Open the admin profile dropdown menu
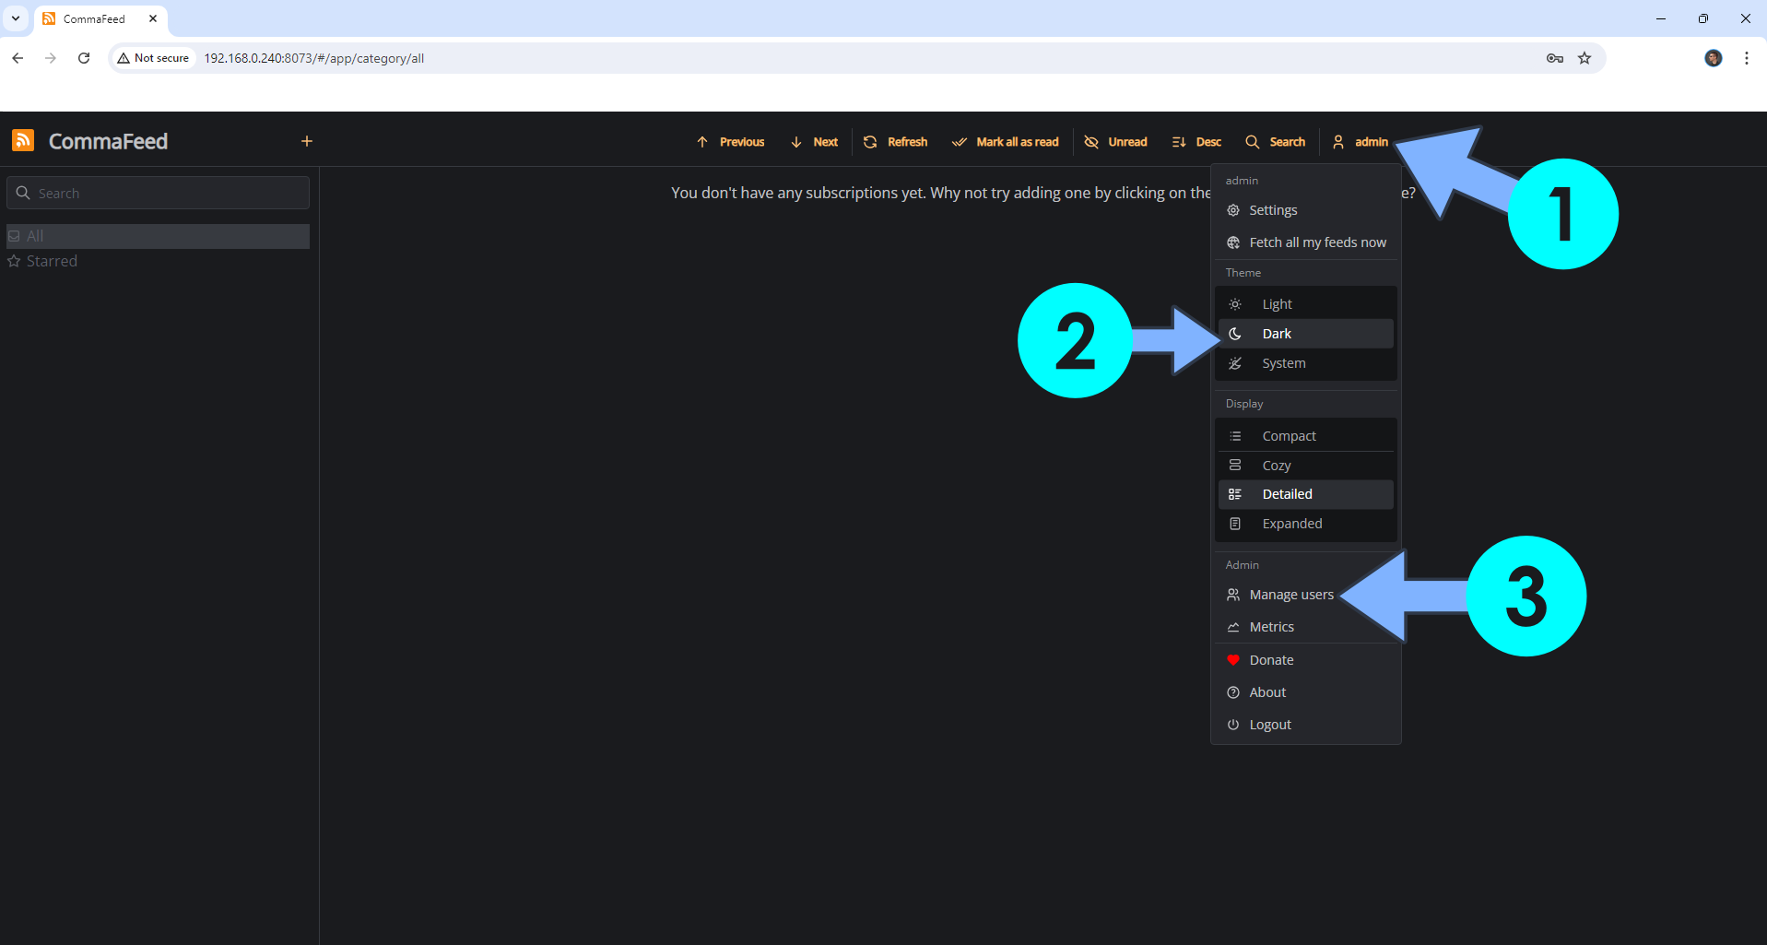1767x945 pixels. pos(1361,142)
